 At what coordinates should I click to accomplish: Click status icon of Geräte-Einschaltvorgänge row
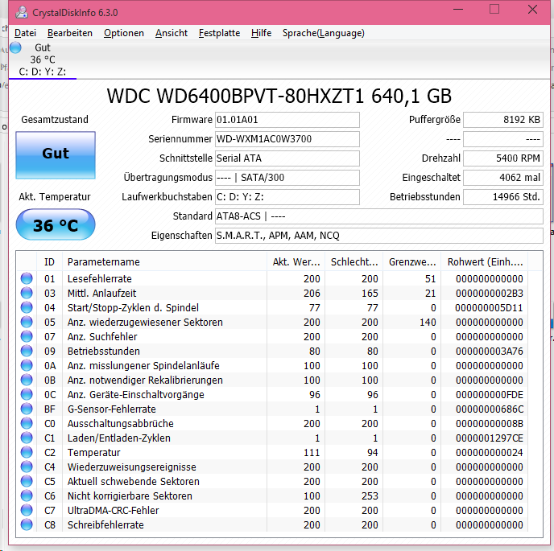27,394
